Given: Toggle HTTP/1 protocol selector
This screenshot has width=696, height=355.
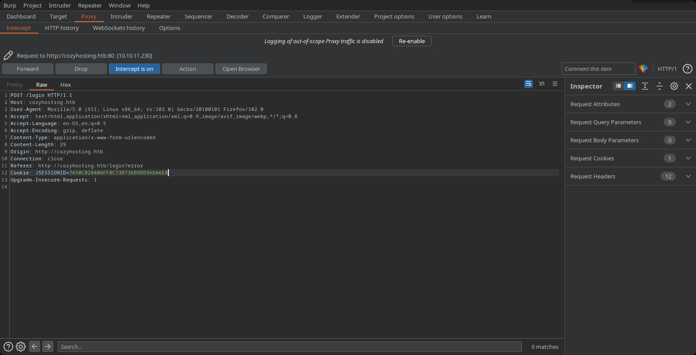Looking at the screenshot, I should 667,69.
